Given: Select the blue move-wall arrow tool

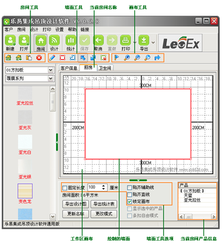Looking at the screenshot, I should [x=93, y=58].
